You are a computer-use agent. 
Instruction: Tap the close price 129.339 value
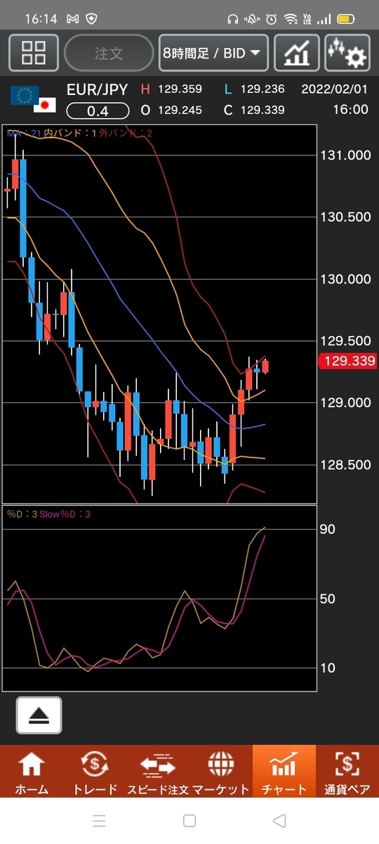click(262, 110)
